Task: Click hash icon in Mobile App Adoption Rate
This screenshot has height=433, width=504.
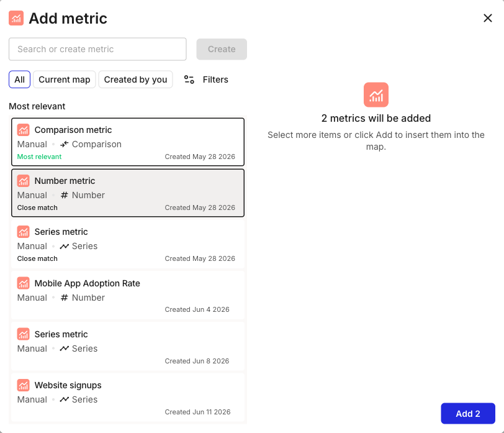Action: coord(65,298)
